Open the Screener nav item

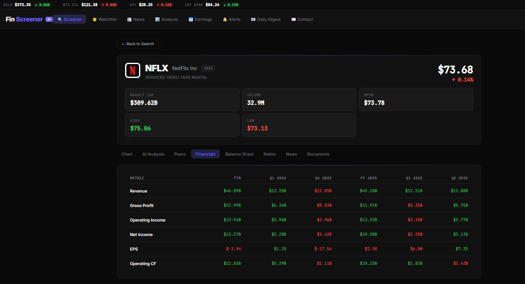point(69,19)
